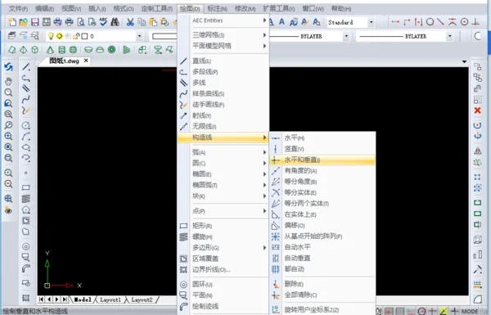Viewport: 491px width, 315px height.
Task: Click the Paste clipboard icon
Action: [x=153, y=22]
